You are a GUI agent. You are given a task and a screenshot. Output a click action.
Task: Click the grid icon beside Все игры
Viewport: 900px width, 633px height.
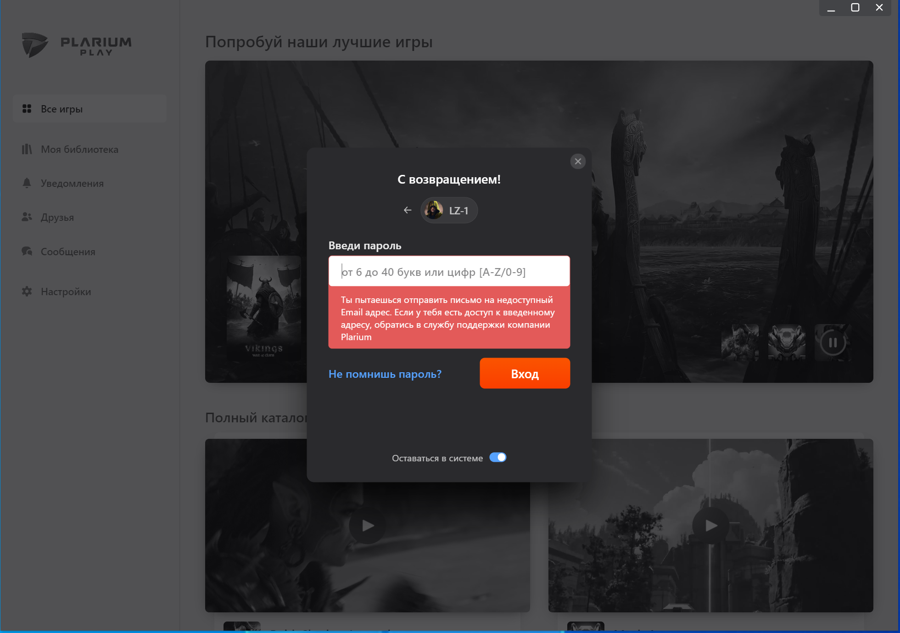pos(27,109)
